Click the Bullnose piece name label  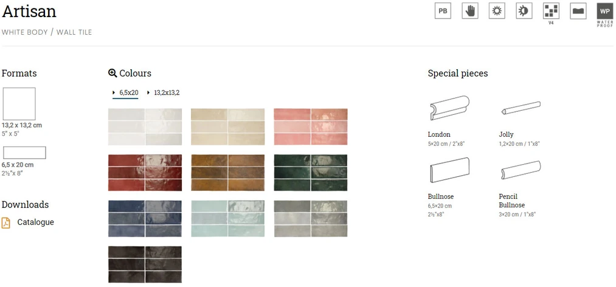point(441,196)
